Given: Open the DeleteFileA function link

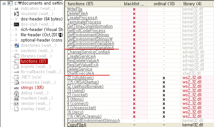Looking at the screenshot, I should 77,14.
